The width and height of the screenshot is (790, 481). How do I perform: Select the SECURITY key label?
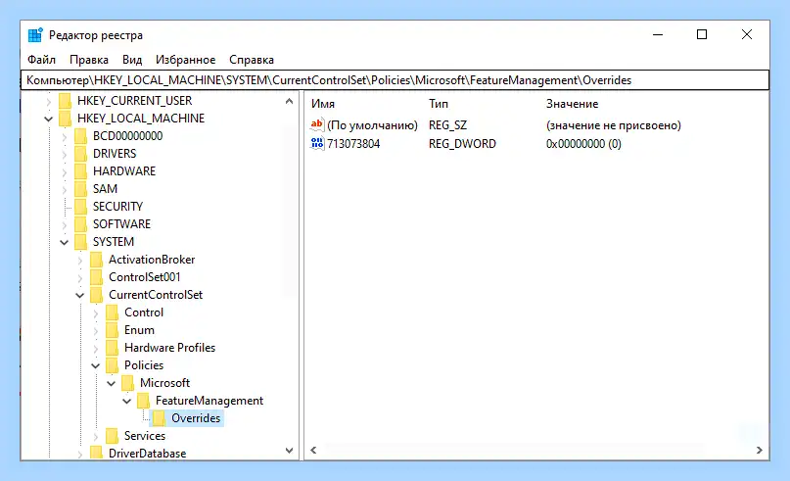point(117,207)
